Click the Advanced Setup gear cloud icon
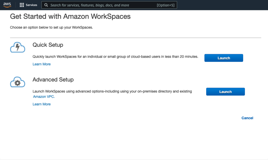Viewport: 268px width, 160px height. coord(18,82)
